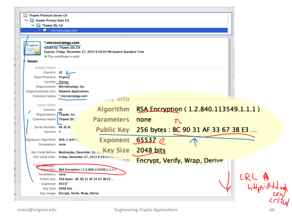This screenshot has width=292, height=219.
Task: Click the large Certificate Standard thumbnail image
Action: pos(32,48)
